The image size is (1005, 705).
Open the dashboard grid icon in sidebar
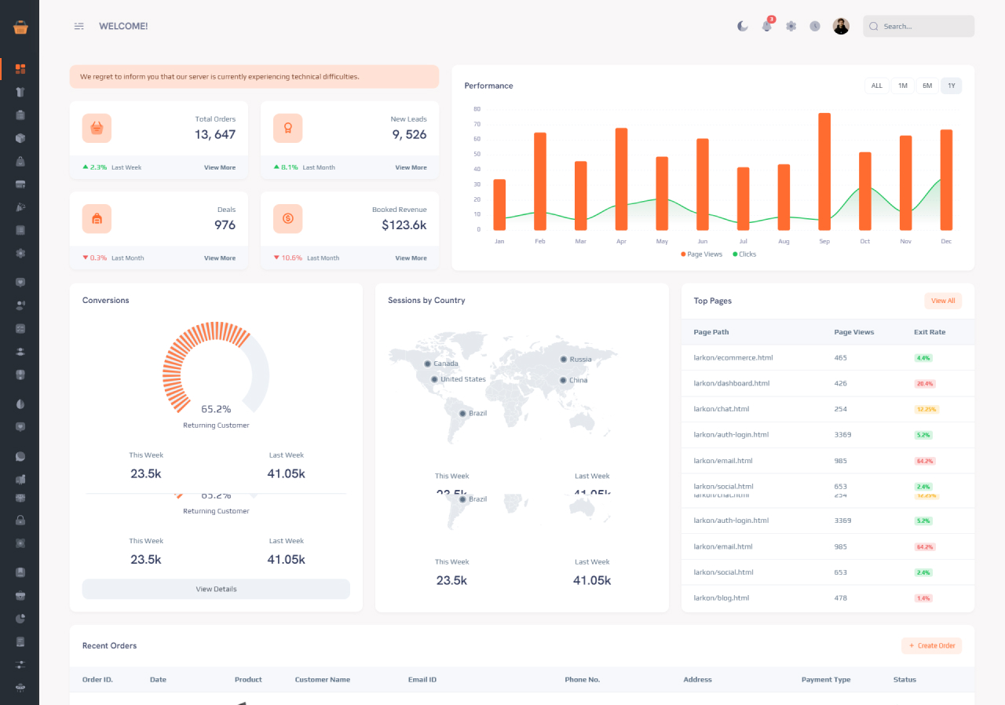coord(20,69)
